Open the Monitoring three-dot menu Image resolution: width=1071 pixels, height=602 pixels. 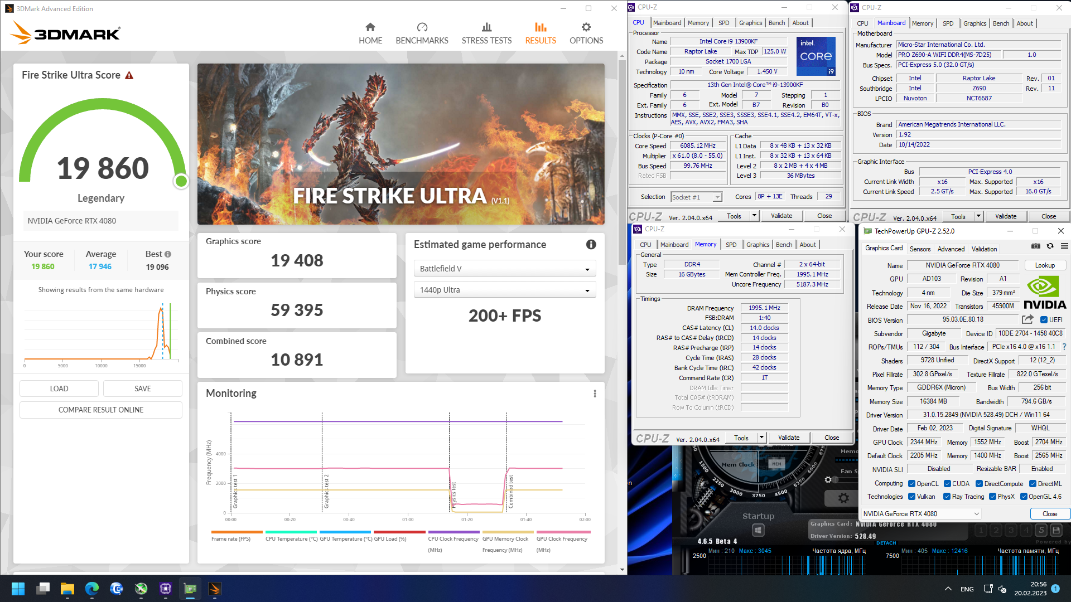[x=595, y=394]
